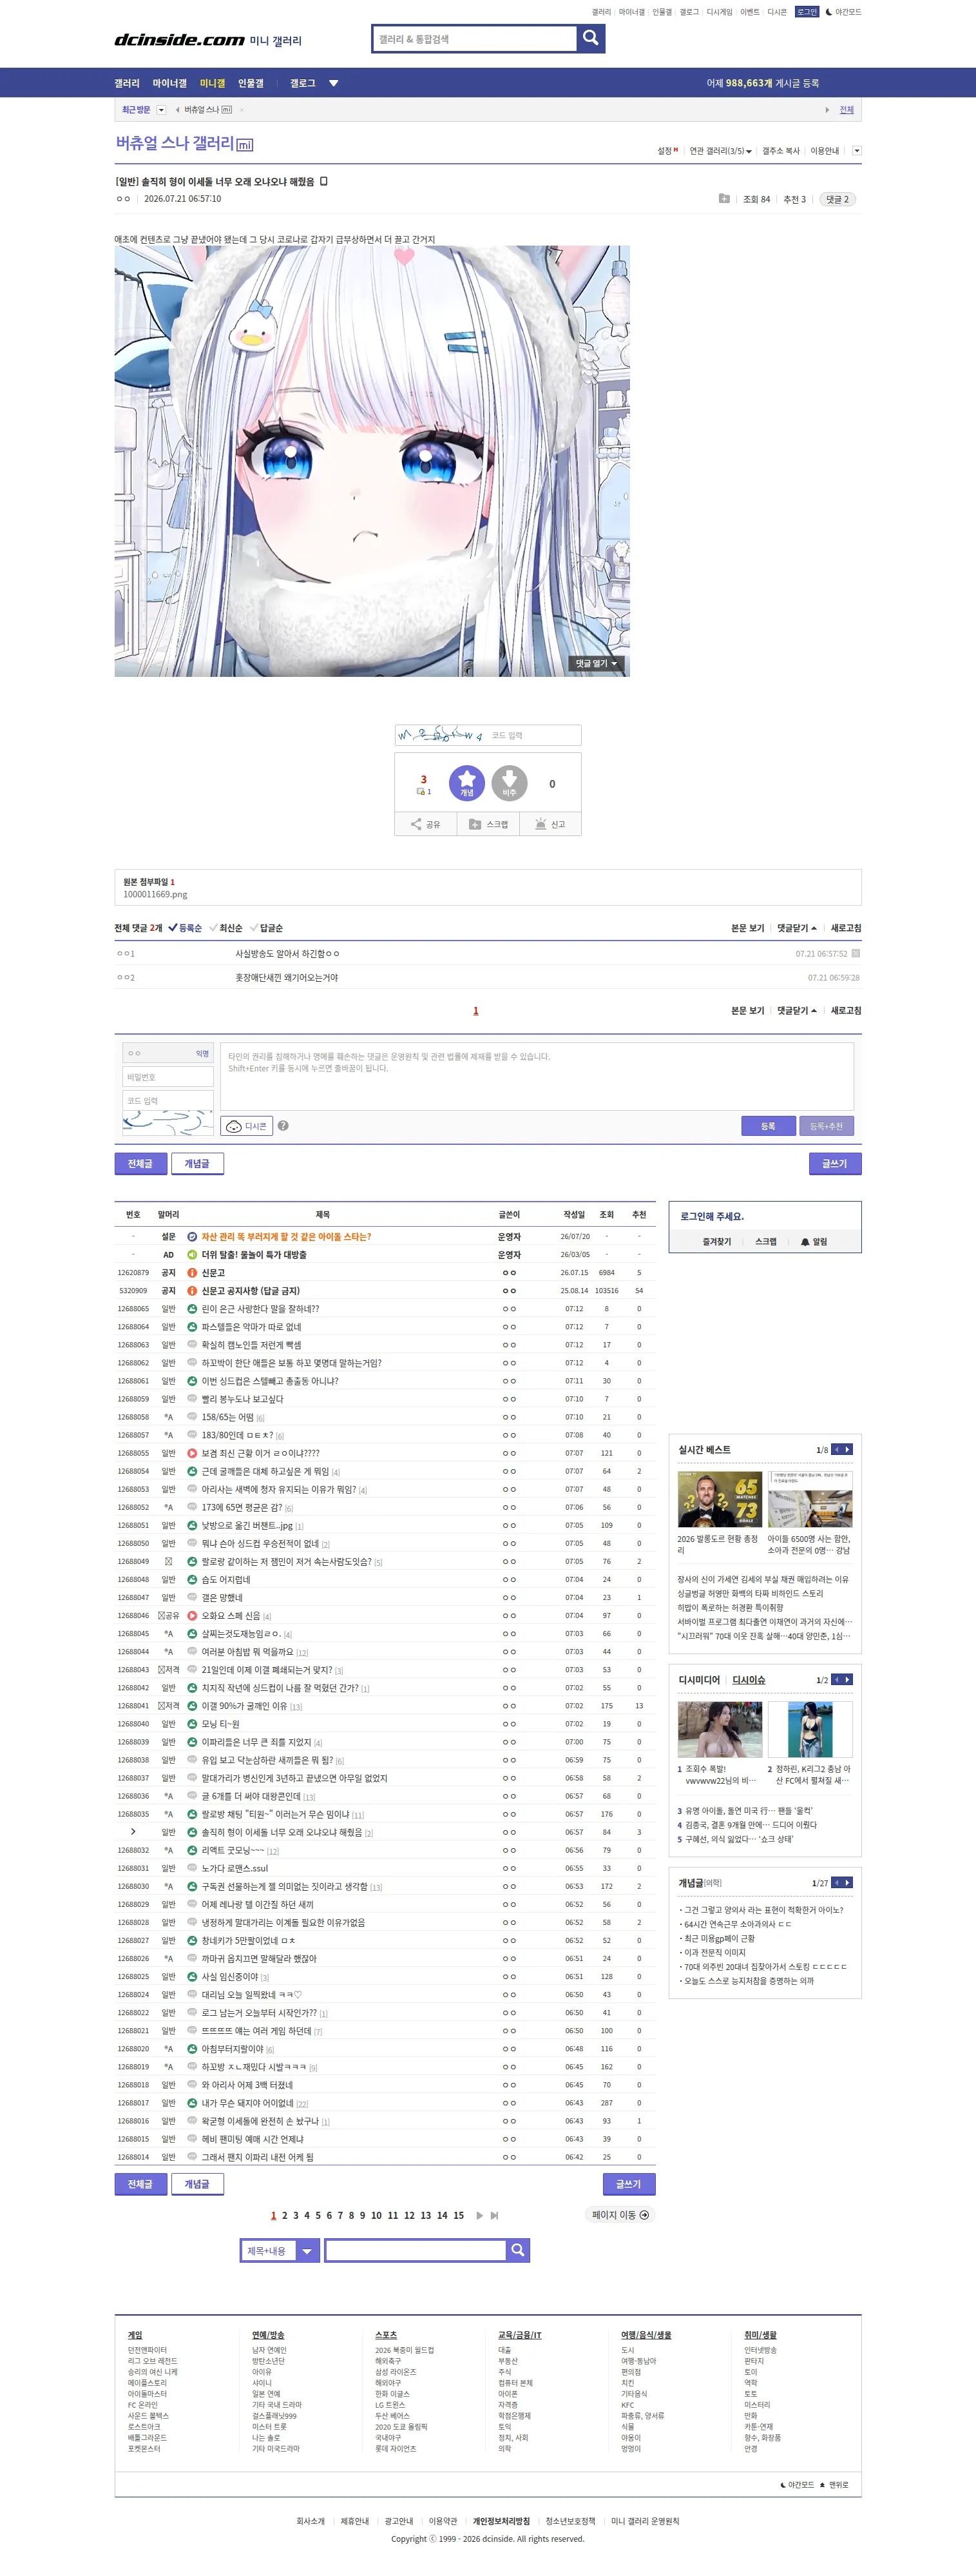Screen dimensions: 976x2576
Task: Select 최신순 comment sort order
Action: pos(225,928)
